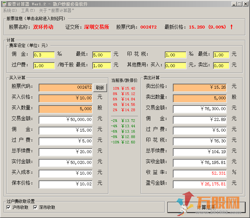Click the buy 股票代码 field with 002472
Screen dimensions: 250x218
tap(65, 88)
